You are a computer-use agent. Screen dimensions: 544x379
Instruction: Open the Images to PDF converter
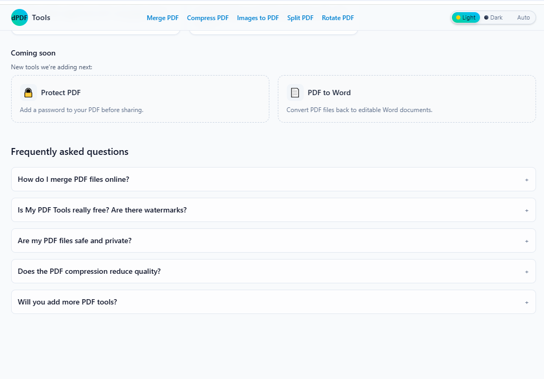click(x=258, y=17)
